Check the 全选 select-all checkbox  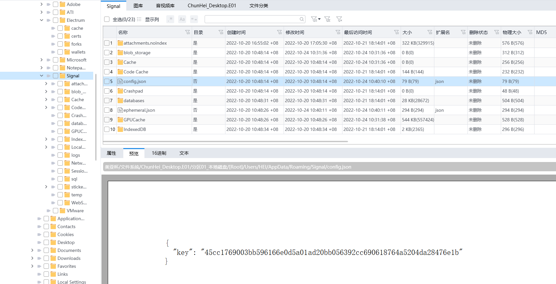(107, 19)
